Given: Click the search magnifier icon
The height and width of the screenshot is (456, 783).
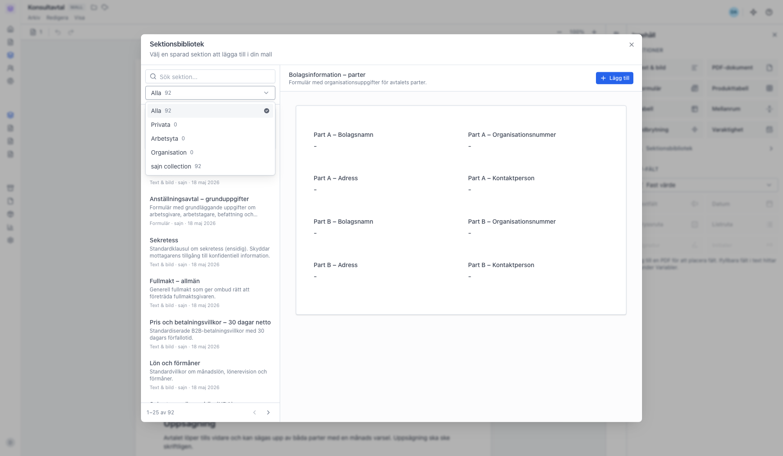Looking at the screenshot, I should 153,76.
